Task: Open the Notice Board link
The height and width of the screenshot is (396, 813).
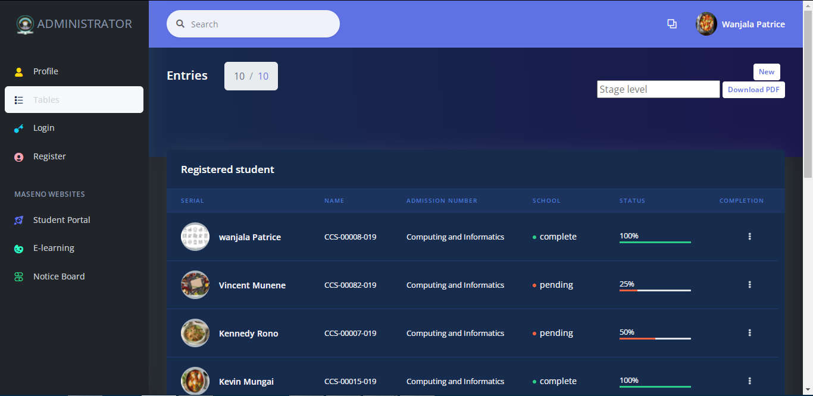Action: pos(74,276)
